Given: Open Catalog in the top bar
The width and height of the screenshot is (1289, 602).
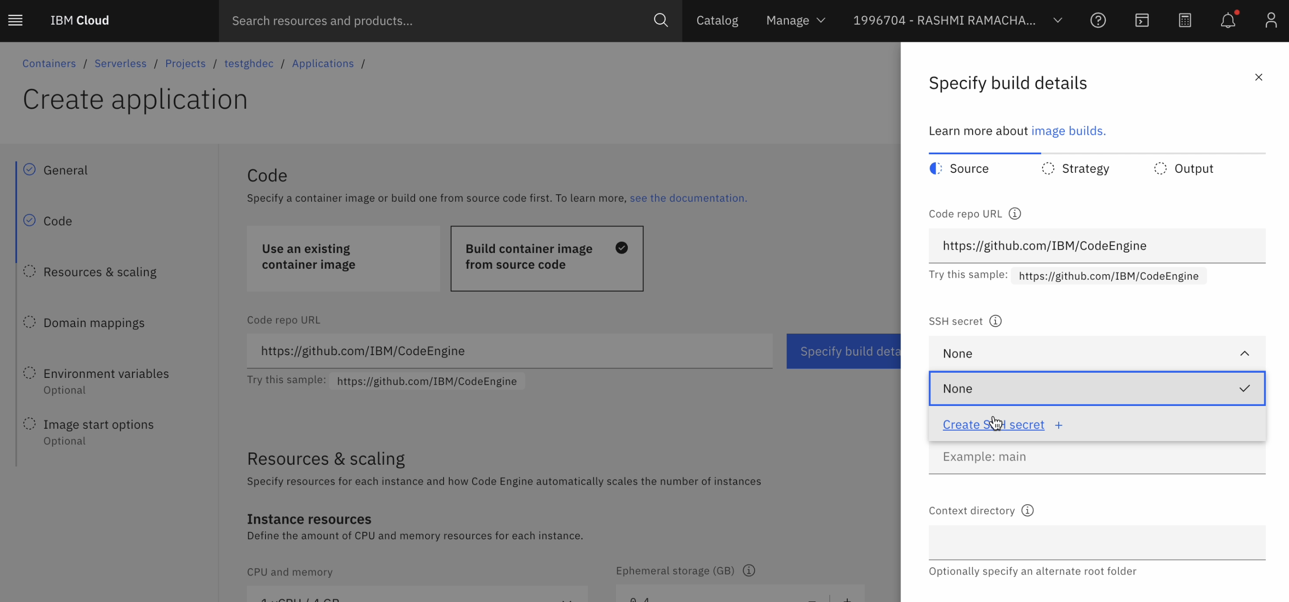Looking at the screenshot, I should coord(717,20).
